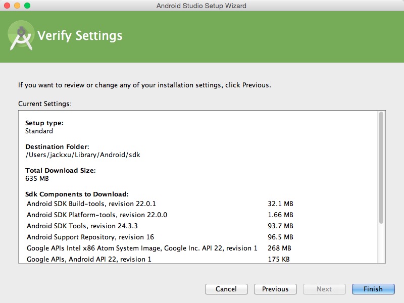Click the /Users/jackxu/Library/Android/sdk path

(83, 155)
